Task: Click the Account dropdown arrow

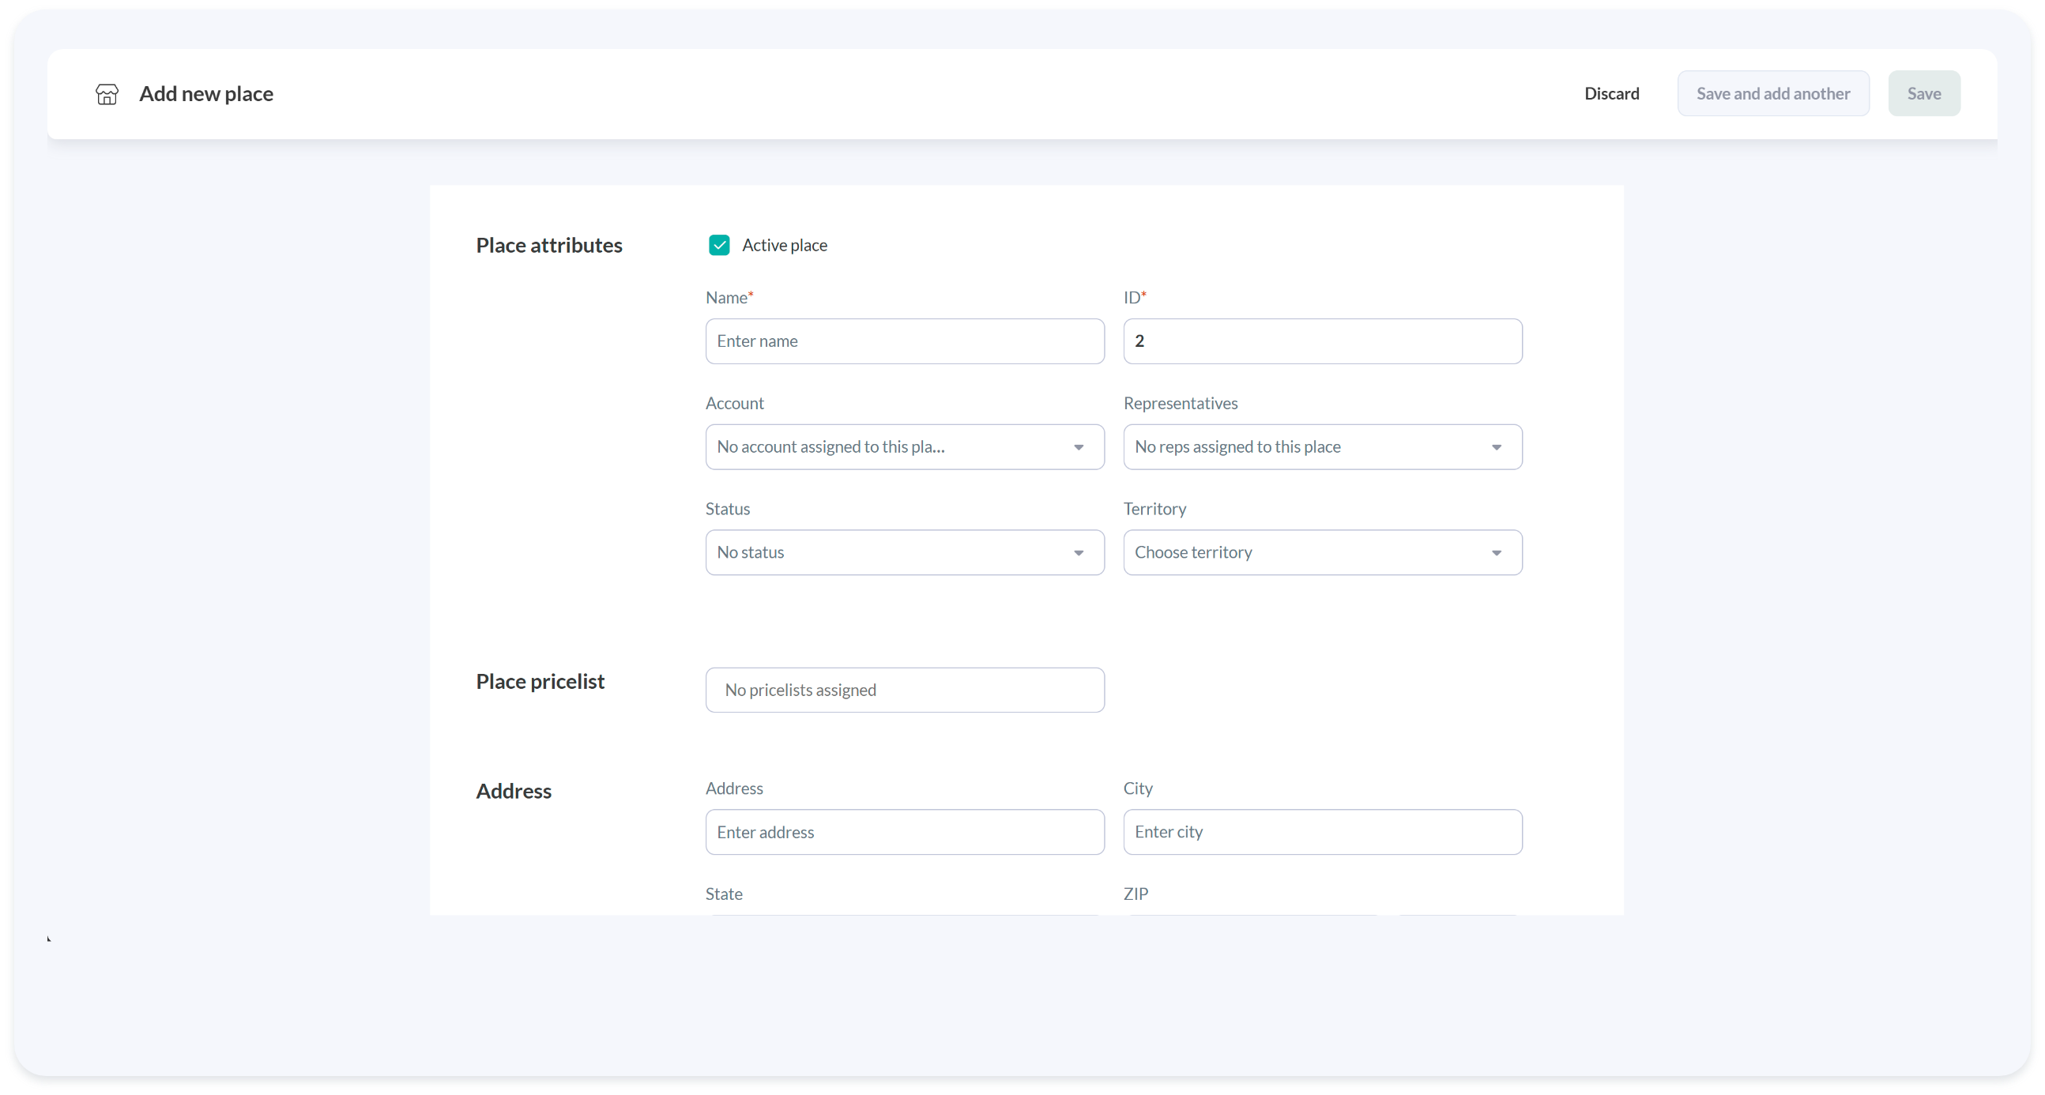Action: point(1078,447)
